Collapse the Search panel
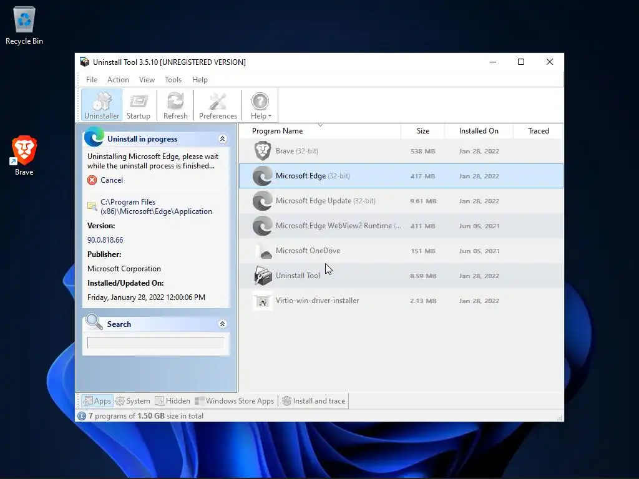 click(222, 324)
